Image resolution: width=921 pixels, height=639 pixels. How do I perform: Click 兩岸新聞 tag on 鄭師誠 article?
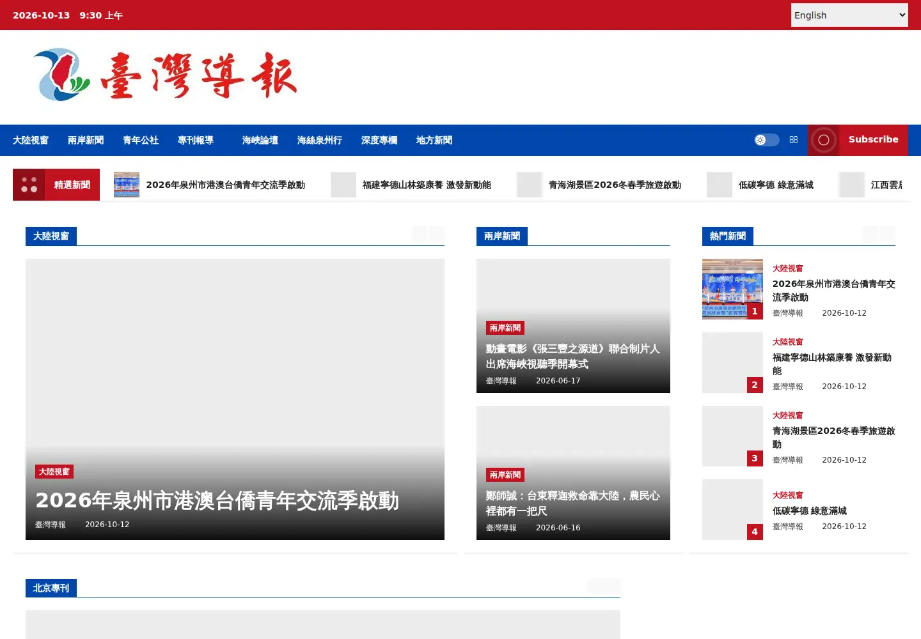point(505,475)
